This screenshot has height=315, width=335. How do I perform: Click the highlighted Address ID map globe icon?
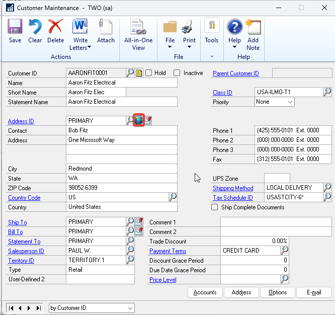[139, 121]
